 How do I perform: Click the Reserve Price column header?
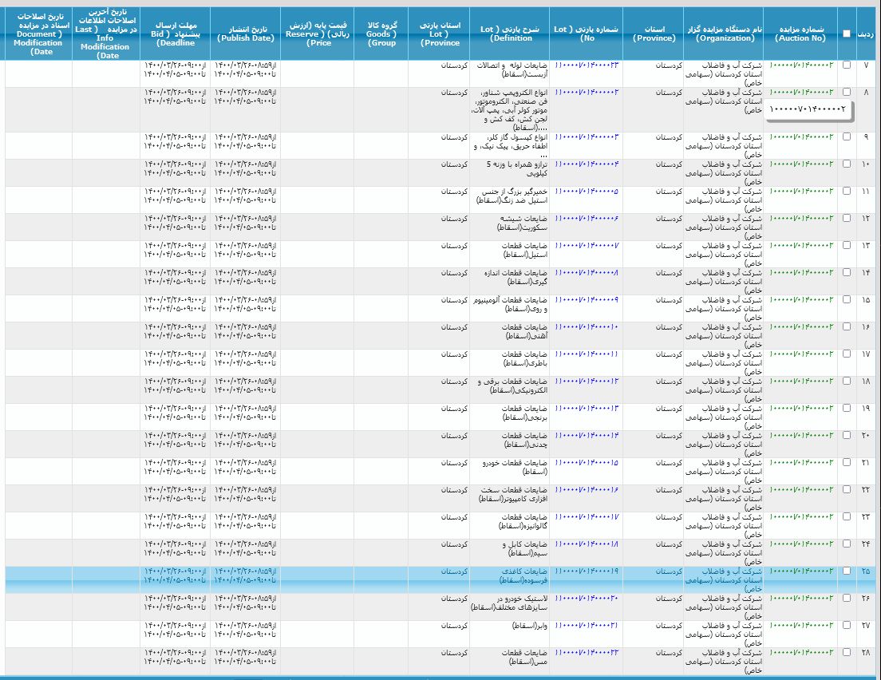point(318,34)
